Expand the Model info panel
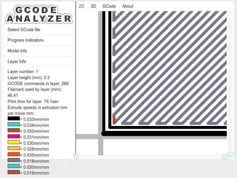This screenshot has width=237, height=178. [x=39, y=51]
